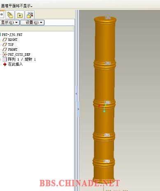Open the 设置 dropdown menu
160x191 pixels.
[32, 22]
